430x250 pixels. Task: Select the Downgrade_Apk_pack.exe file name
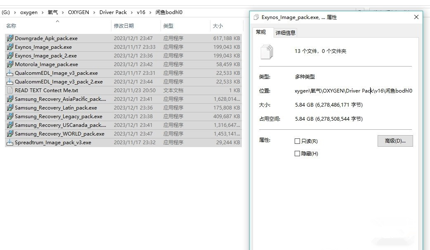[46, 38]
